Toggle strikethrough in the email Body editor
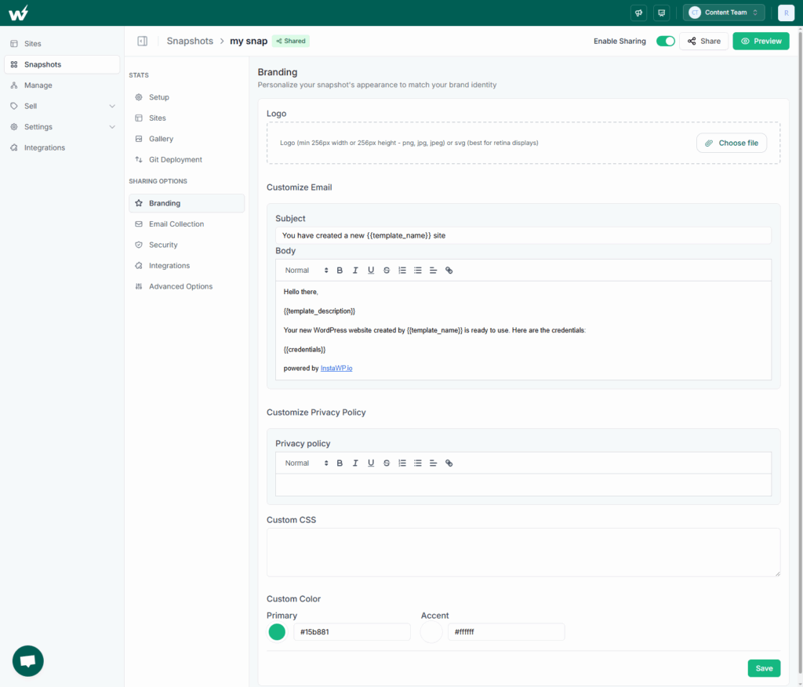The width and height of the screenshot is (803, 687). click(x=387, y=271)
